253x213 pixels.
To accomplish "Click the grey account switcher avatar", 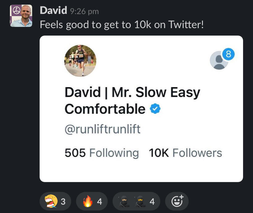I will [219, 60].
